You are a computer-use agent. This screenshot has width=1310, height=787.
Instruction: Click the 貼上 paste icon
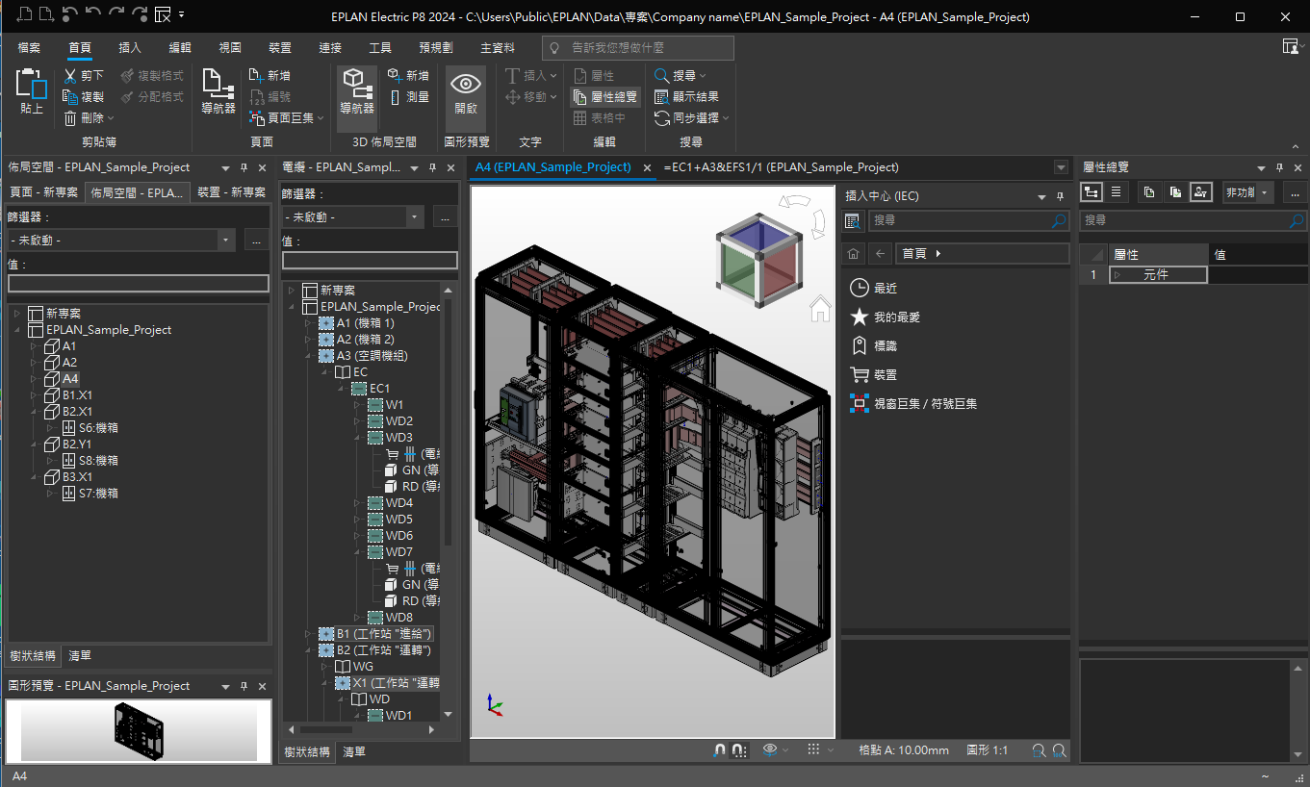(x=32, y=92)
